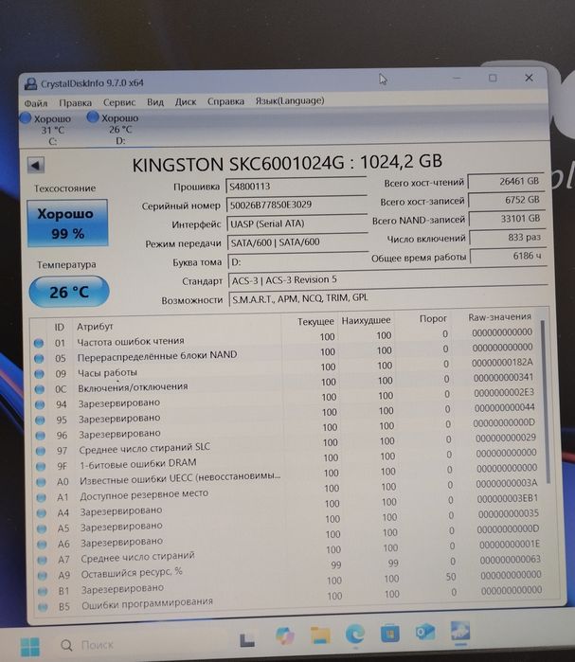Click status dot for 05 Перераспределённые блоки NAND
This screenshot has height=662, width=575.
(39, 358)
